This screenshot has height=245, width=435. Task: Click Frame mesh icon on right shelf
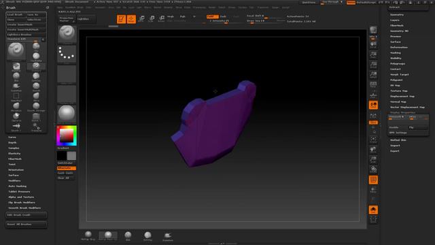tap(373, 140)
